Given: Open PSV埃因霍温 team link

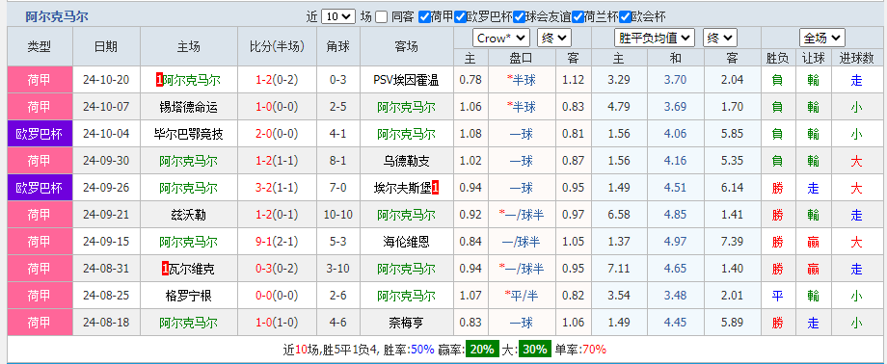Looking at the screenshot, I should (x=406, y=80).
